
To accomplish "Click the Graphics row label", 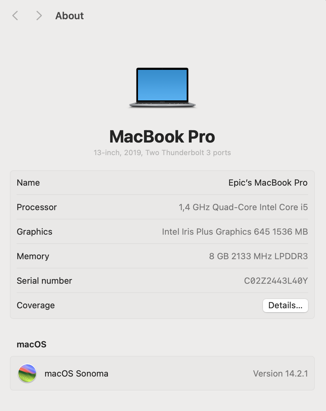I will coord(35,232).
